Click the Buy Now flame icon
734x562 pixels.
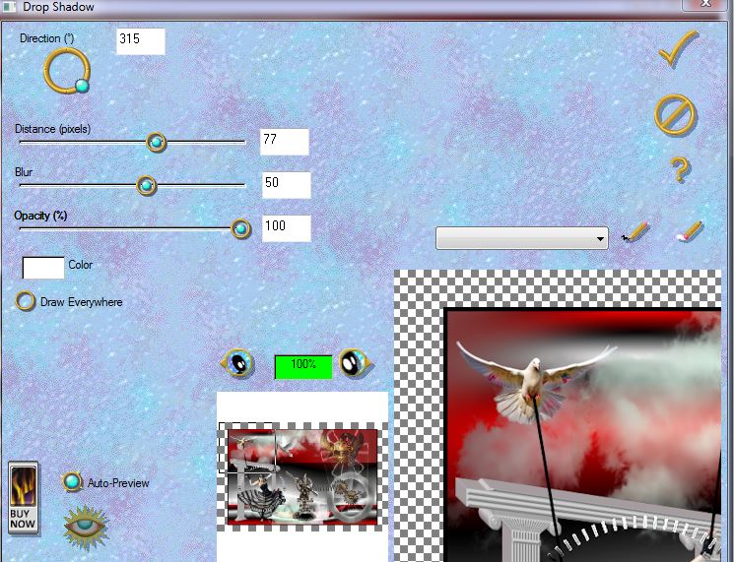(24, 498)
